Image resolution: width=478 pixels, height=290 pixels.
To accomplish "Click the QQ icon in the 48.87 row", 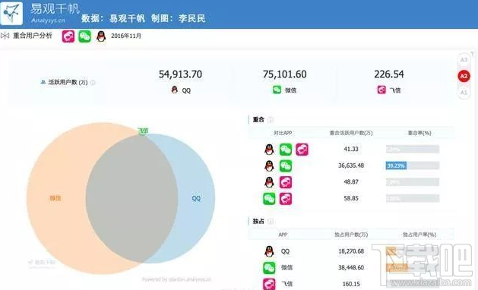I will [x=269, y=182].
